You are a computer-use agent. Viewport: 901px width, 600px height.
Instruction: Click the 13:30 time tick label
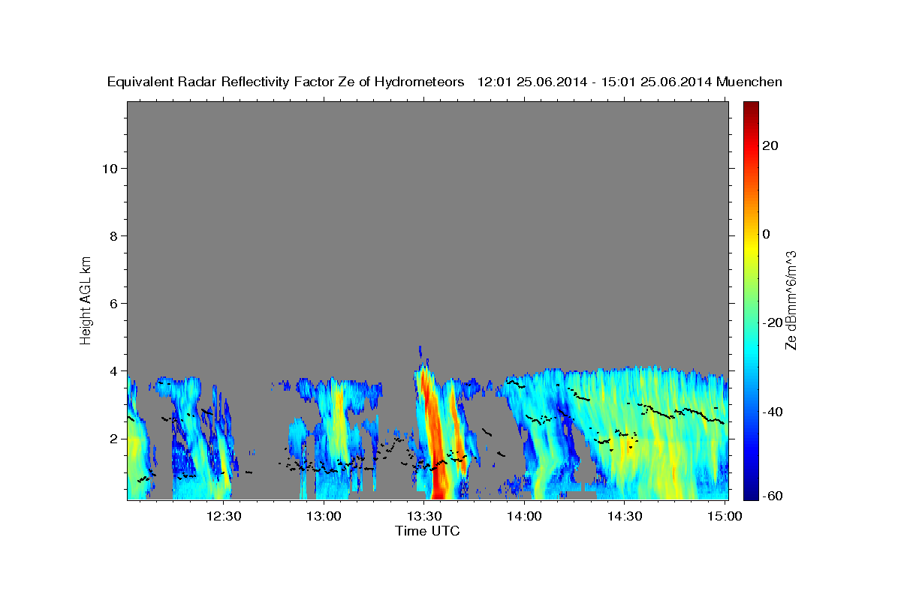coord(423,516)
